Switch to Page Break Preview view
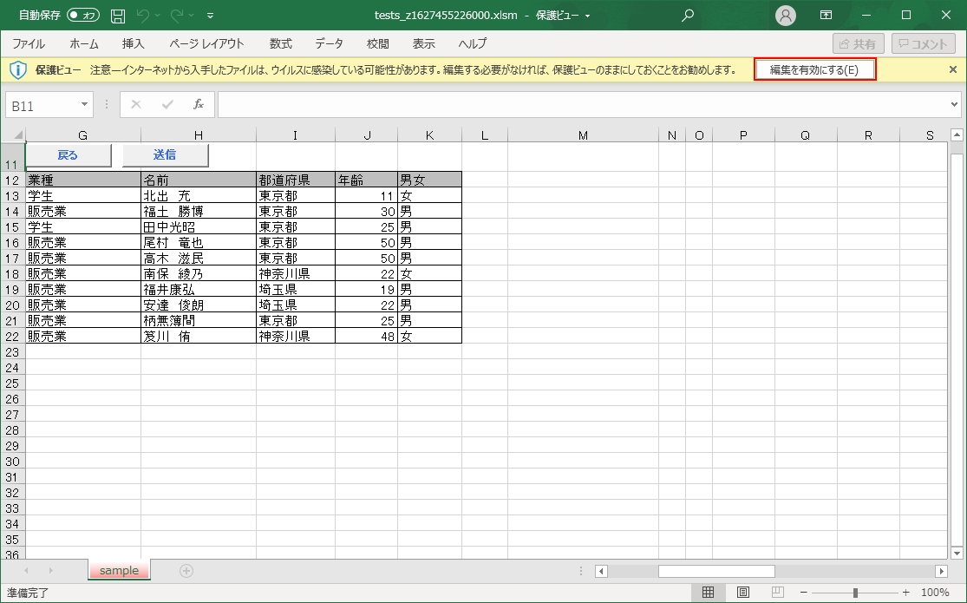Viewport: 967px width, 603px height. coord(778,593)
